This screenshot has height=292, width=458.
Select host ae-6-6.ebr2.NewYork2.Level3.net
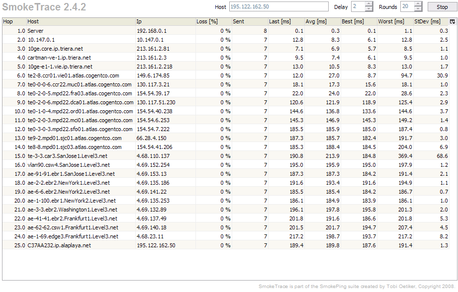tap(69, 192)
